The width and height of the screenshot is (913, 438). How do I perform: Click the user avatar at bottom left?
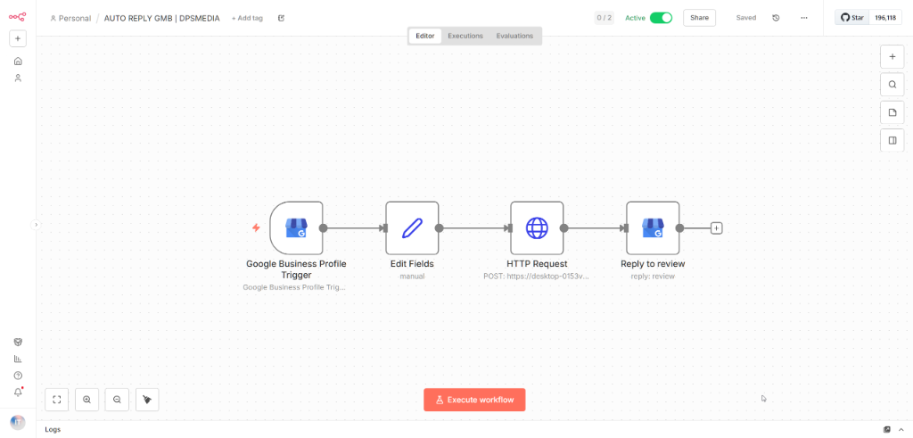[18, 422]
